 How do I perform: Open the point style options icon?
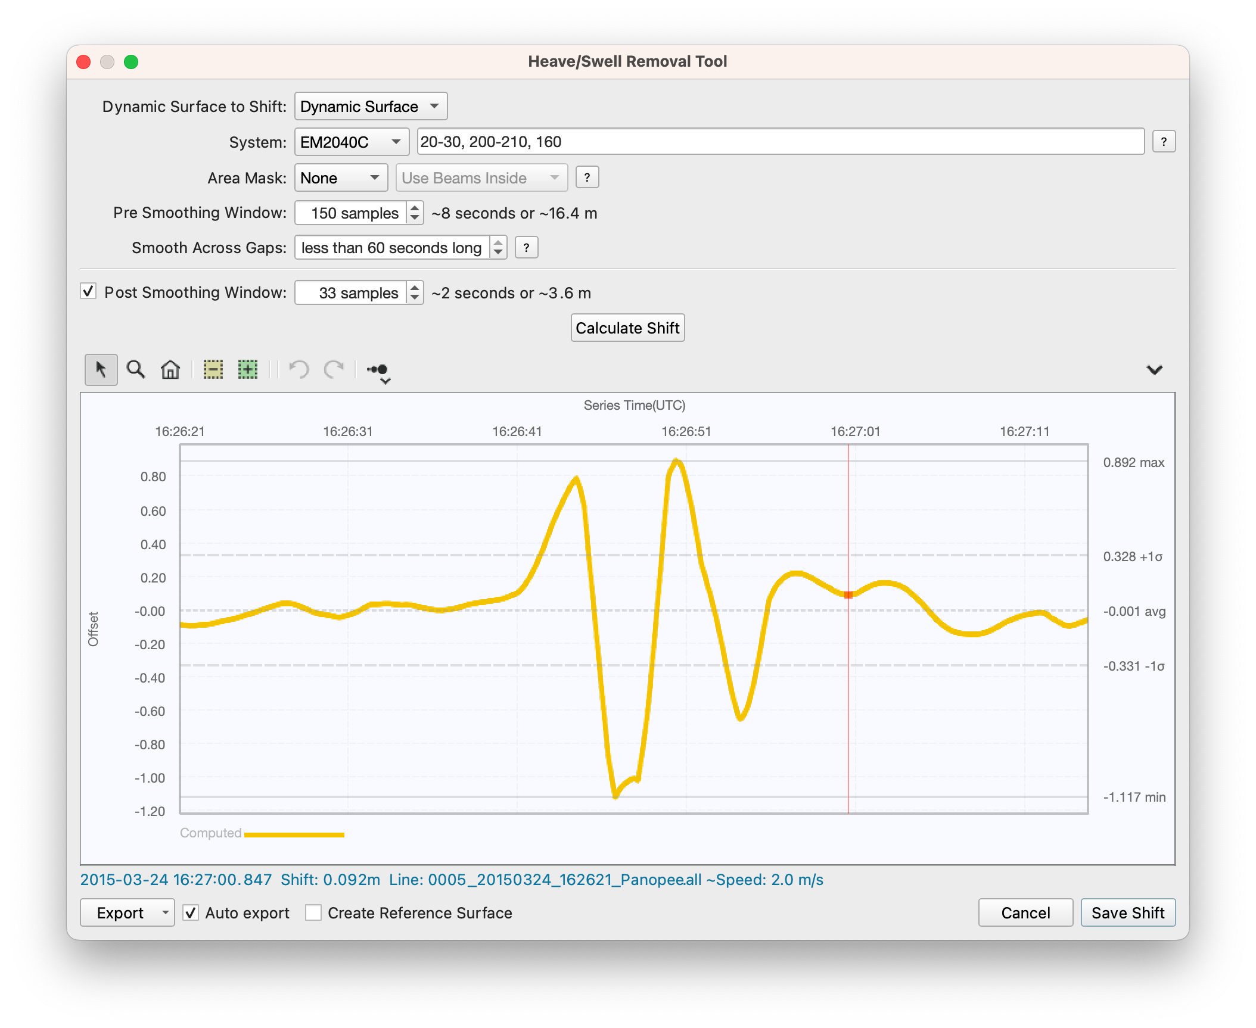click(379, 371)
